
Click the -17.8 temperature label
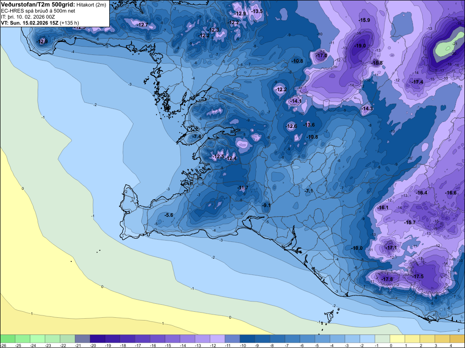point(387,279)
